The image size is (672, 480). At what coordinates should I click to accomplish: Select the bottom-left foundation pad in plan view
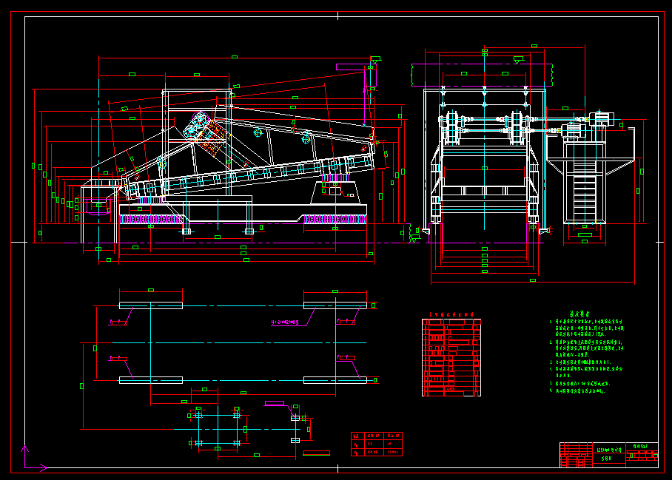tap(151, 380)
